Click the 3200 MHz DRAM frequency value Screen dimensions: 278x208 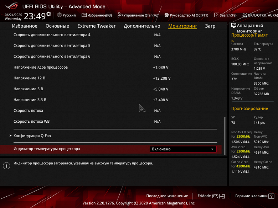(x=261, y=83)
